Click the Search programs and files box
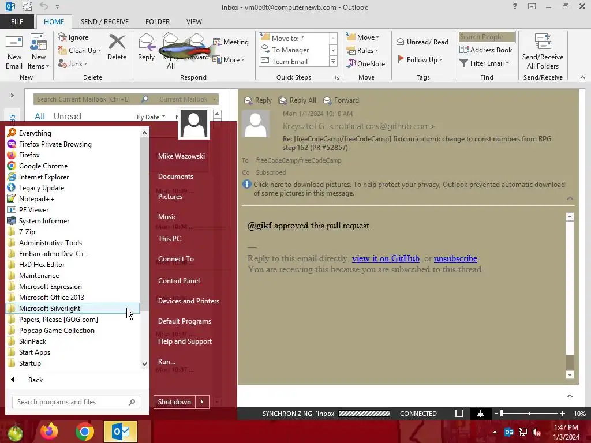The height and width of the screenshot is (443, 591). point(76,402)
